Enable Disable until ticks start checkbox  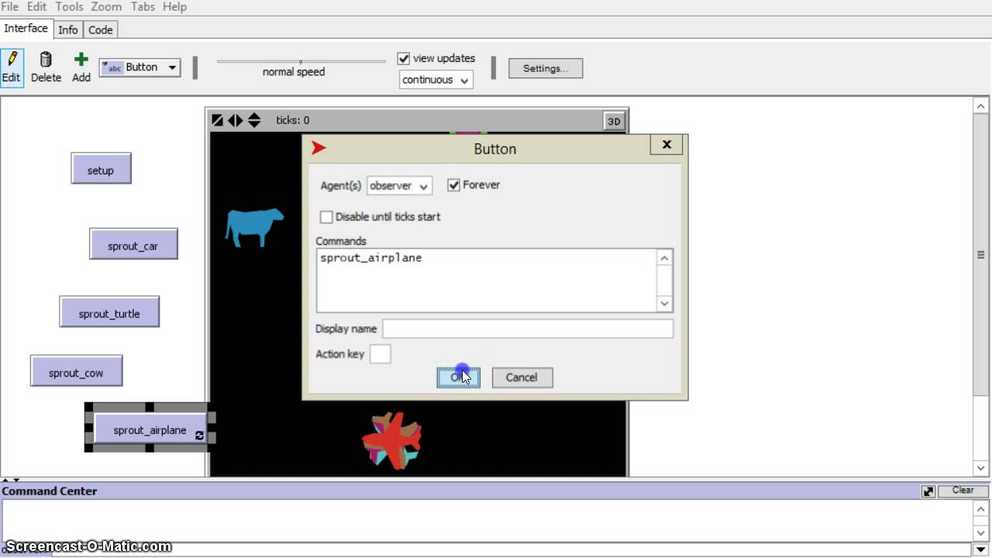[326, 217]
